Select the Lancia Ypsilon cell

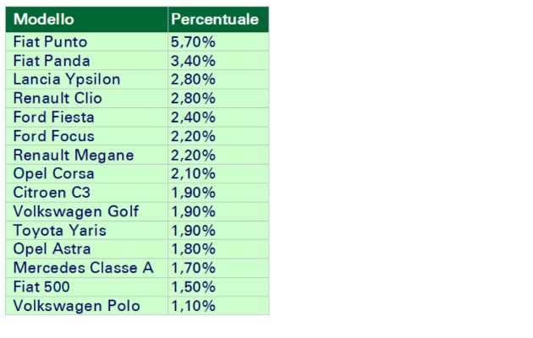coord(85,79)
